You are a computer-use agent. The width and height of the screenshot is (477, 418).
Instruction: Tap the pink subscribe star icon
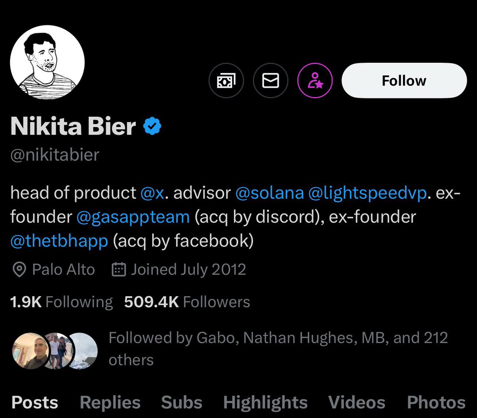(315, 81)
